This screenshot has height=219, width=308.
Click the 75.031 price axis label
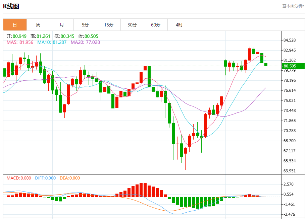(x=289, y=100)
